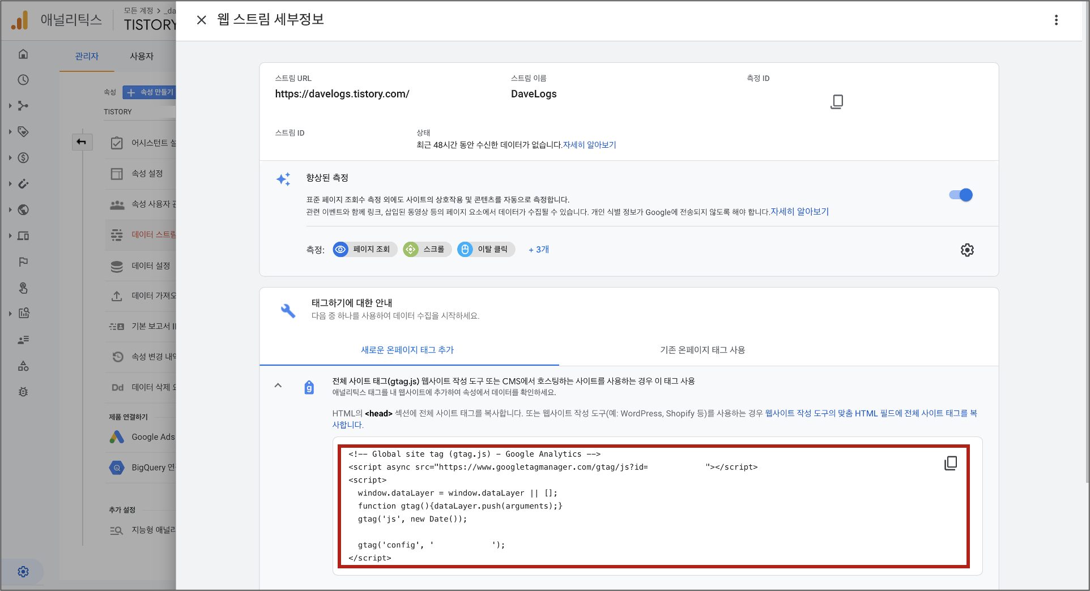Image resolution: width=1090 pixels, height=591 pixels.
Task: Open Google Ads linking item
Action: [141, 437]
